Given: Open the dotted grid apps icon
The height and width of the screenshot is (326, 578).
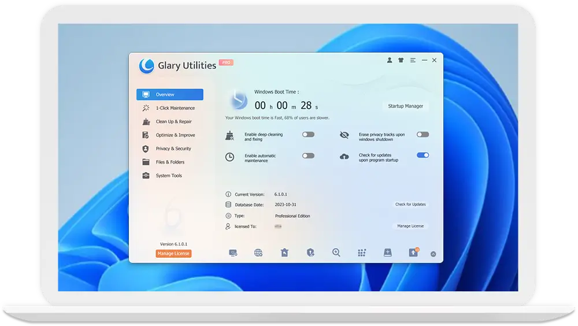Looking at the screenshot, I should click(362, 253).
